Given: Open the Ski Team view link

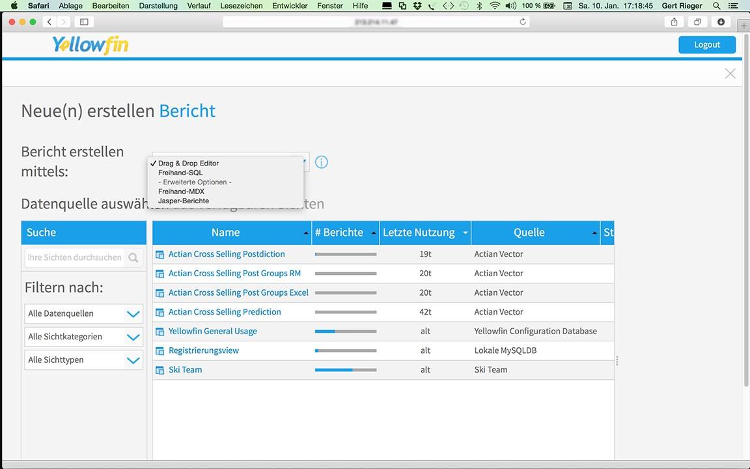Looking at the screenshot, I should click(x=185, y=369).
